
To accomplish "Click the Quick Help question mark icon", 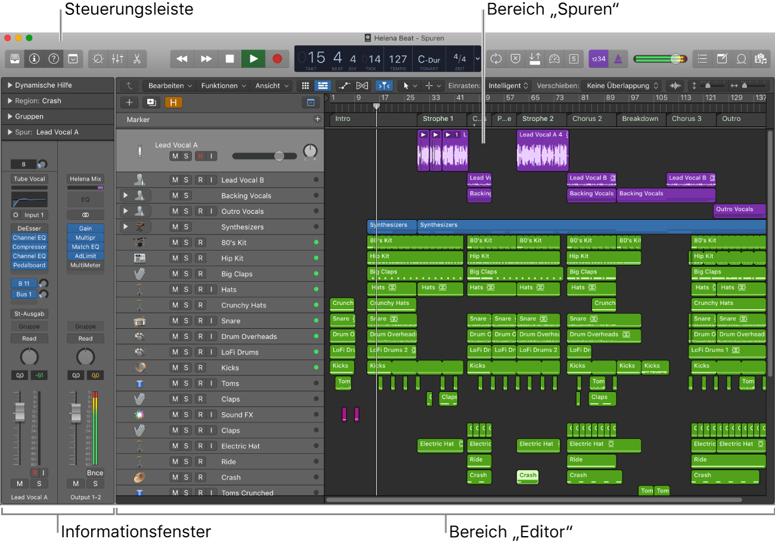I will coord(54,58).
